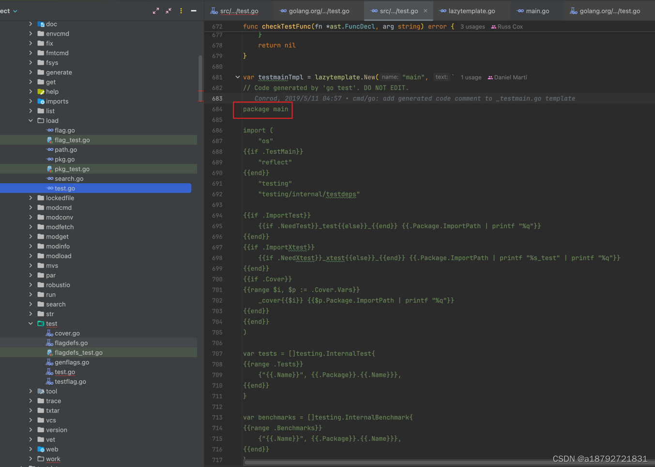
Task: Click the fsys folder icon
Action: click(41, 62)
